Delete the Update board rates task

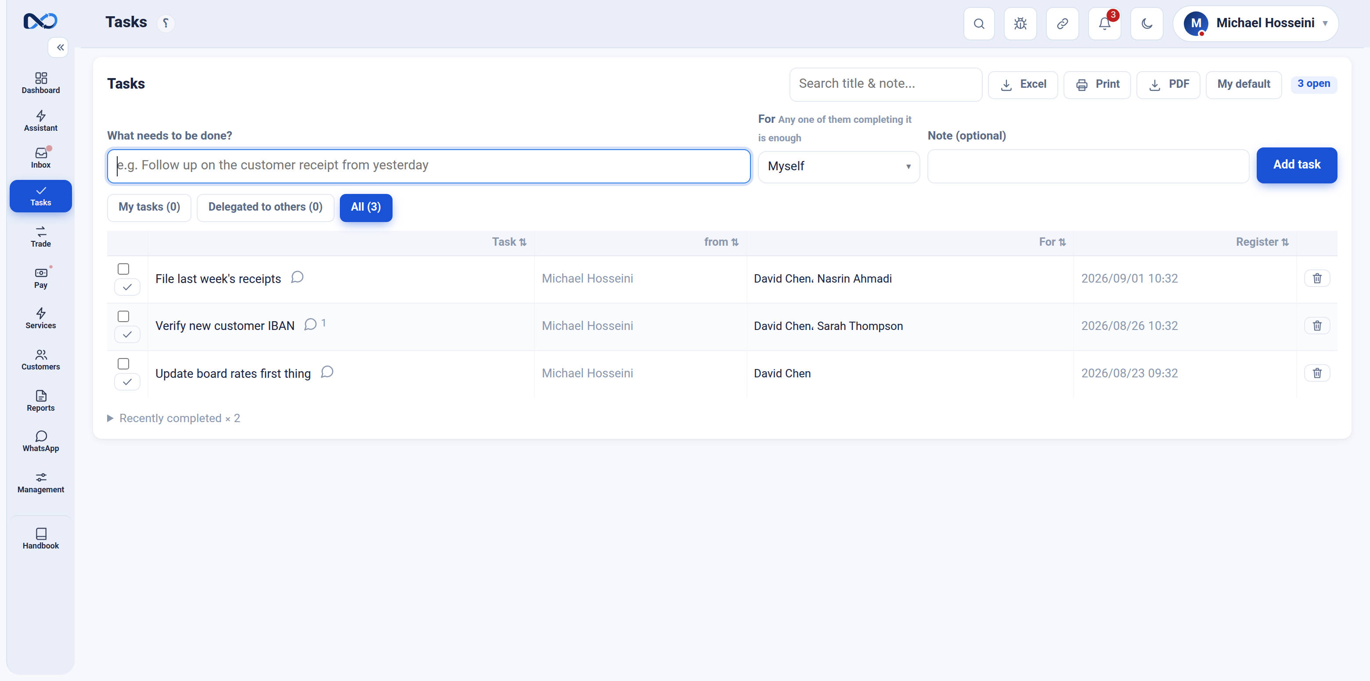coord(1317,373)
